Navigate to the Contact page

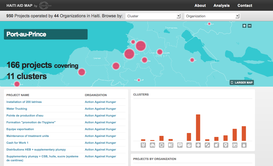[245, 5]
